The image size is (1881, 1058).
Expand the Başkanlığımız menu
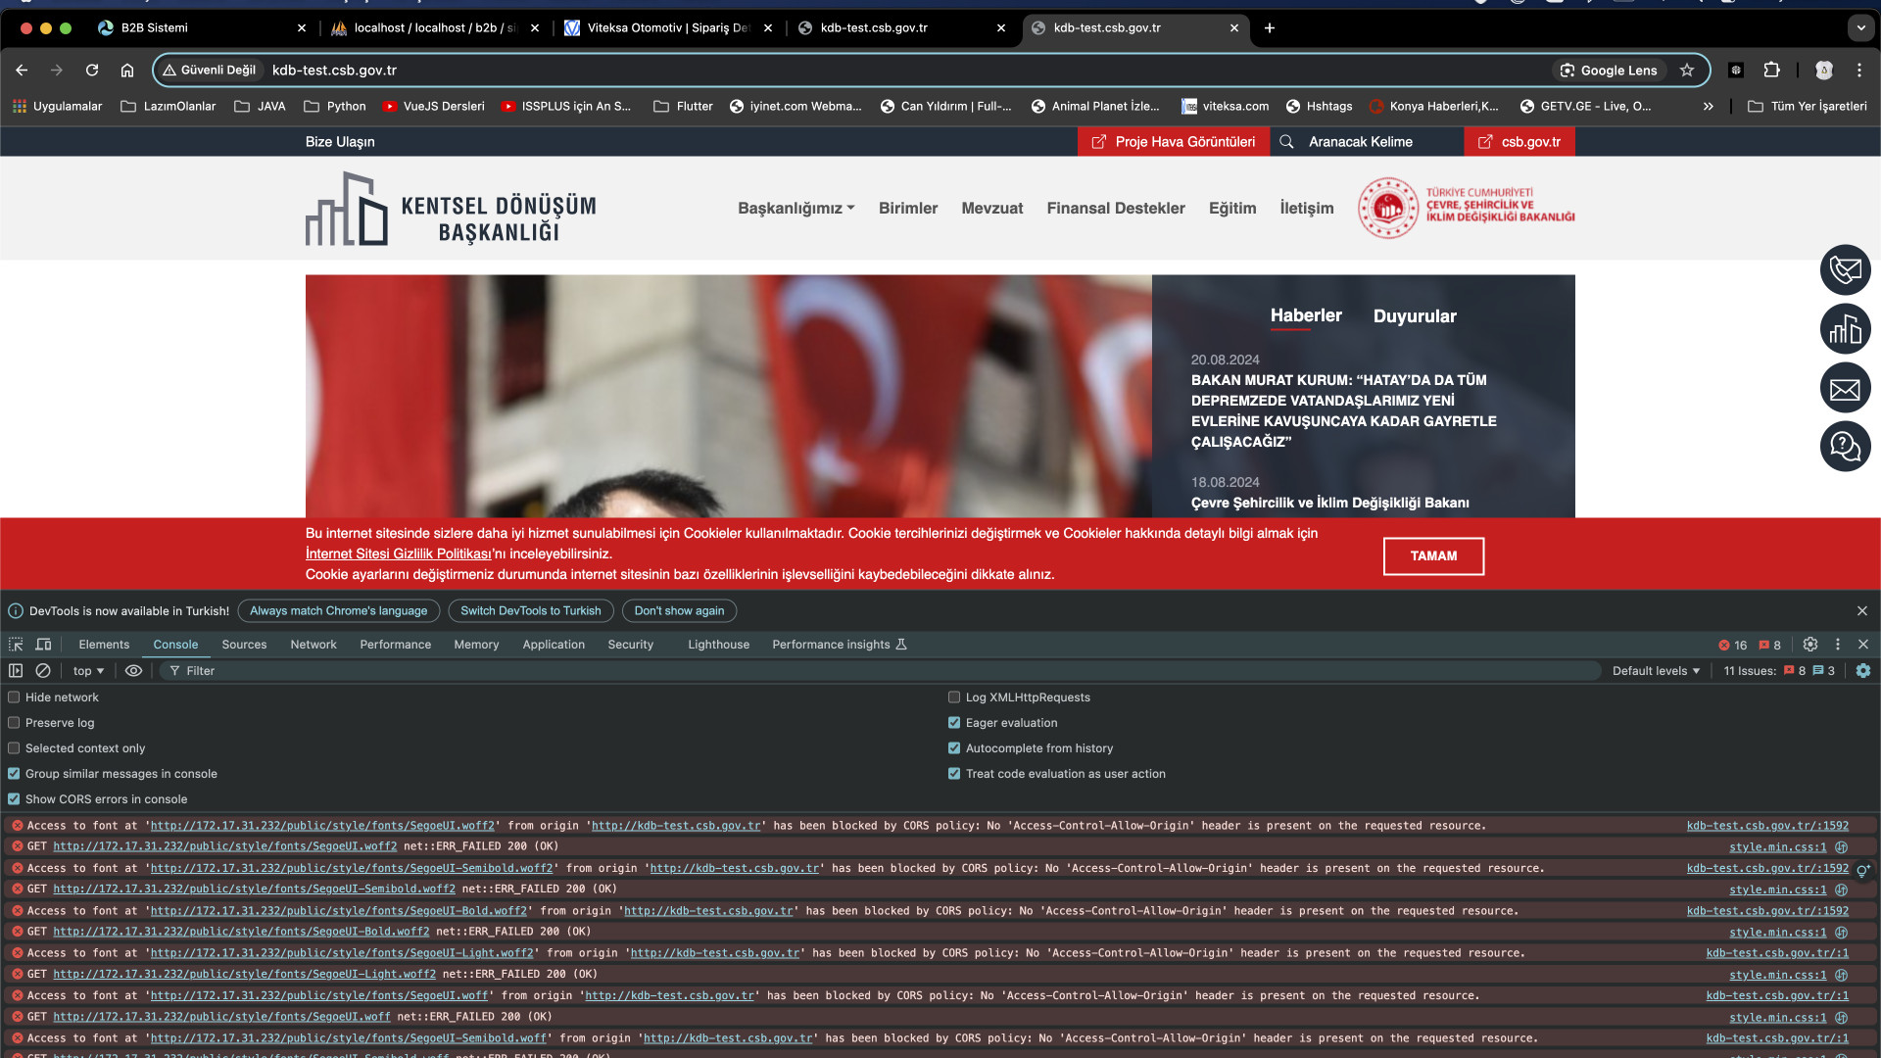pos(796,209)
